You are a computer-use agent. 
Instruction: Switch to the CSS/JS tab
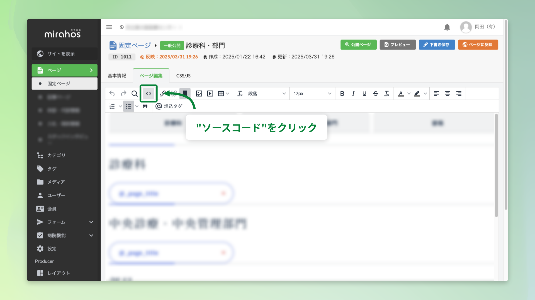click(x=183, y=76)
